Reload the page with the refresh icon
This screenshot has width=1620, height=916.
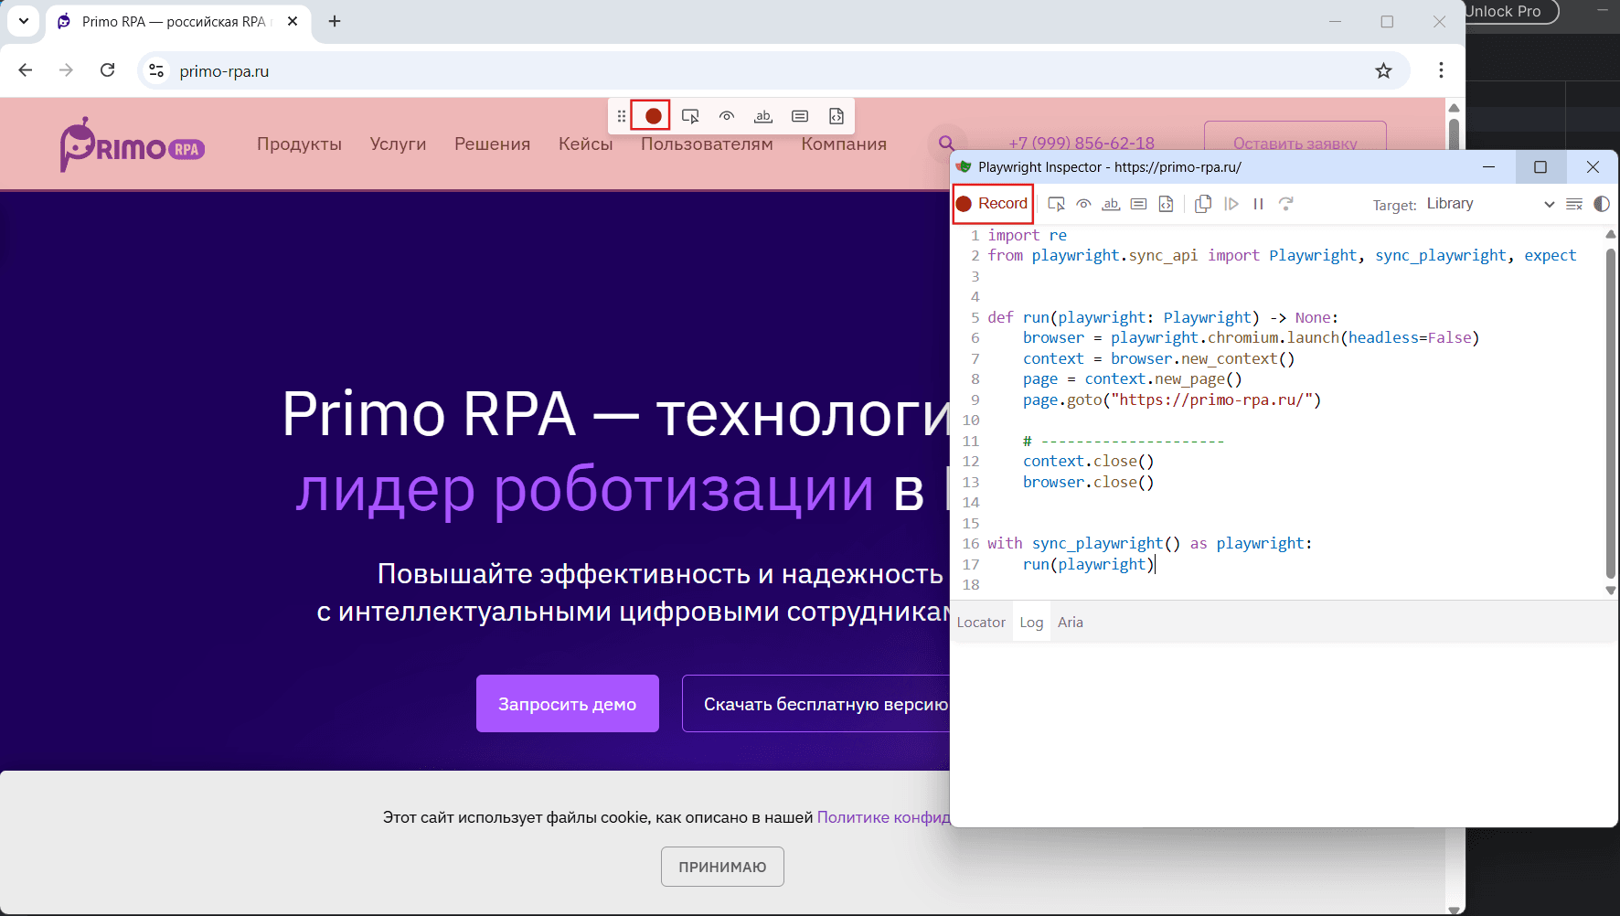click(x=107, y=70)
